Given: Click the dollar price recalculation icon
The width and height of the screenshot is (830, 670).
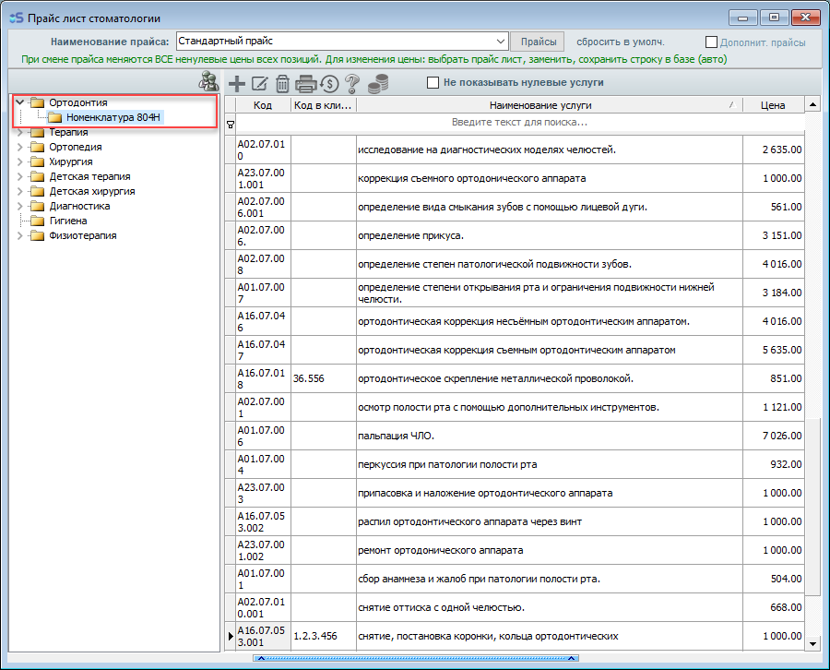Looking at the screenshot, I should (329, 83).
